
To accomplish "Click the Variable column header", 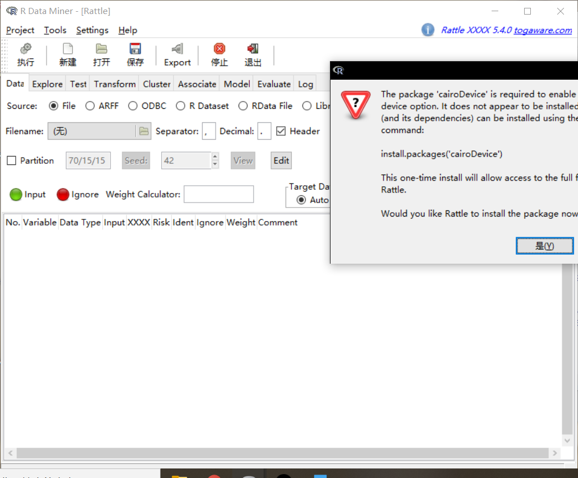I will [x=40, y=223].
